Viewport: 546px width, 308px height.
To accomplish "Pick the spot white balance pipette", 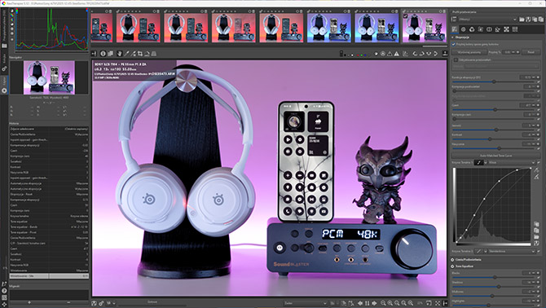I will 126,54.
